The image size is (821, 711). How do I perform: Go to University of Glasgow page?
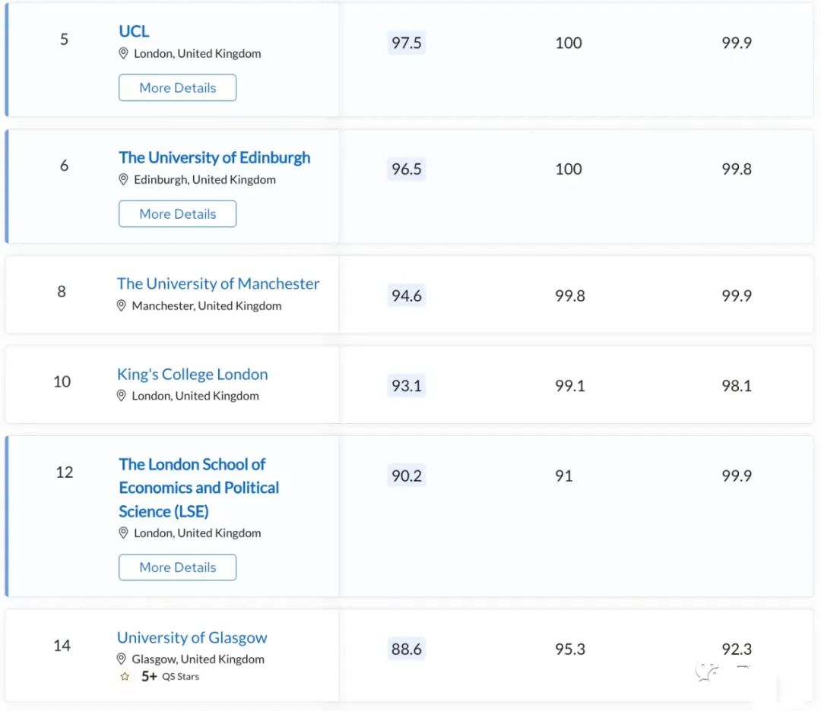click(192, 637)
